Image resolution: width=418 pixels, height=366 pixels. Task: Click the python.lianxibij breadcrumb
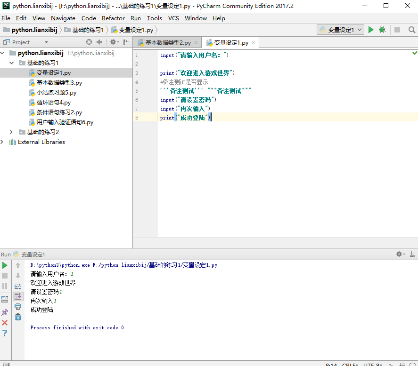(x=34, y=30)
